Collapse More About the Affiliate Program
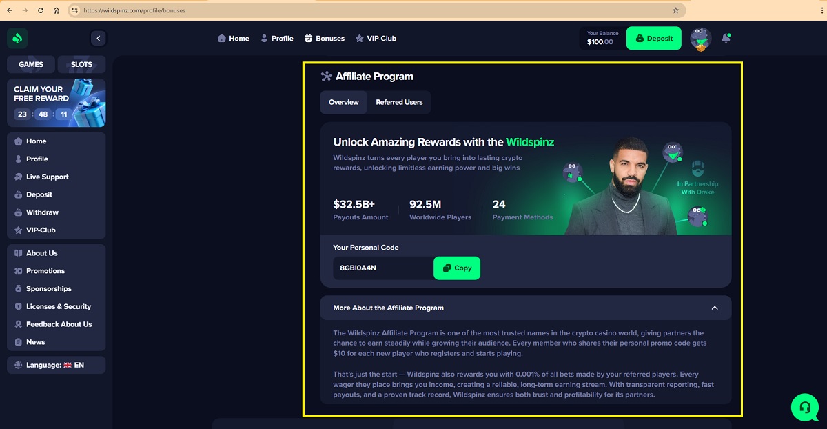 [x=715, y=308]
